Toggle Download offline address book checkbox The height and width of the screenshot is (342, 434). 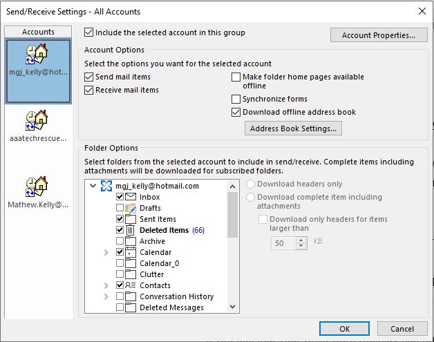click(236, 112)
